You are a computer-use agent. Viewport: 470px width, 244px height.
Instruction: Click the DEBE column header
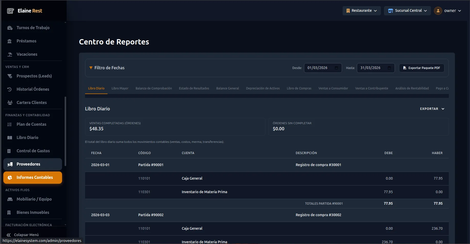click(389, 153)
